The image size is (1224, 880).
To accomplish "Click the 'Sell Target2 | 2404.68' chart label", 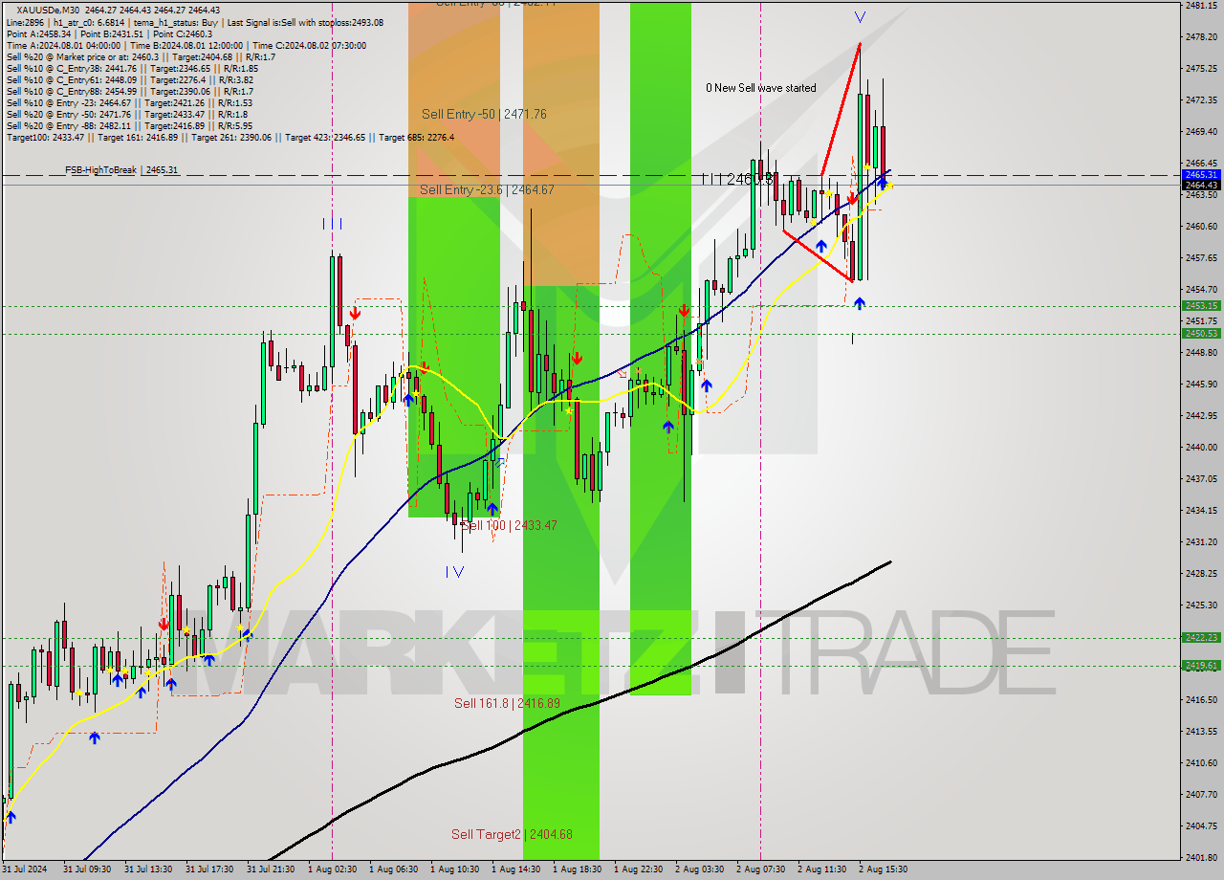I will pos(512,834).
